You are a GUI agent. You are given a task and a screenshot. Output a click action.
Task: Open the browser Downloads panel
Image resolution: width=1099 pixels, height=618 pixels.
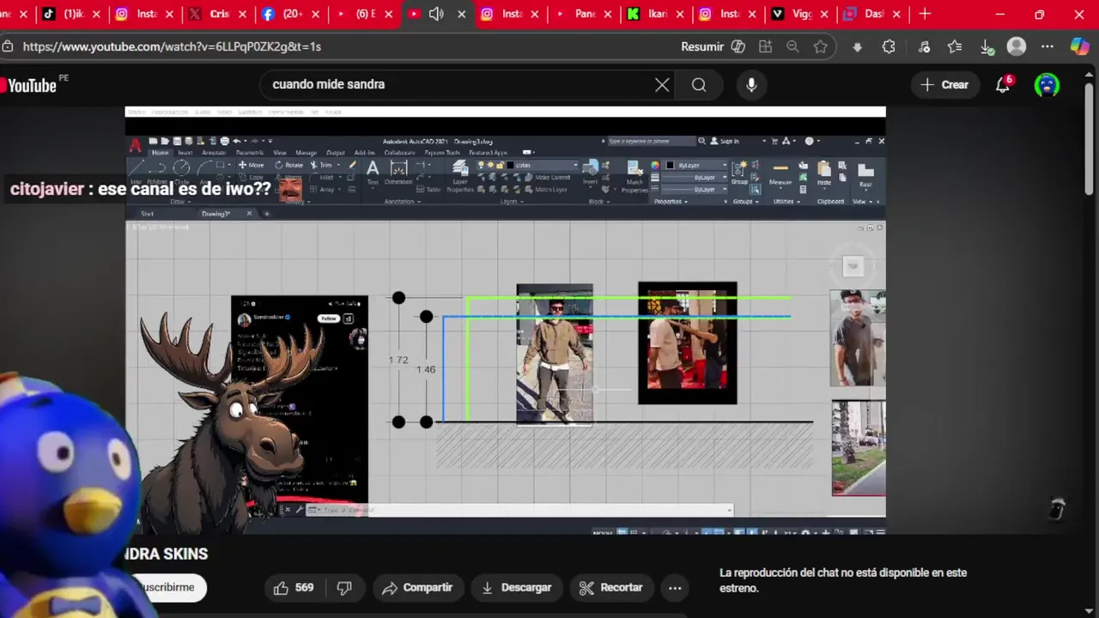point(987,47)
